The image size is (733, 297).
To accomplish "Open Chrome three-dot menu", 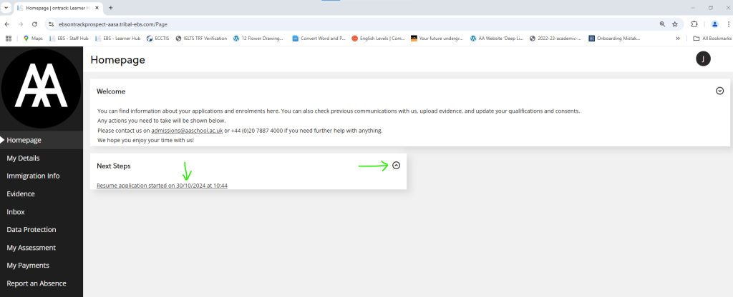I will (729, 24).
